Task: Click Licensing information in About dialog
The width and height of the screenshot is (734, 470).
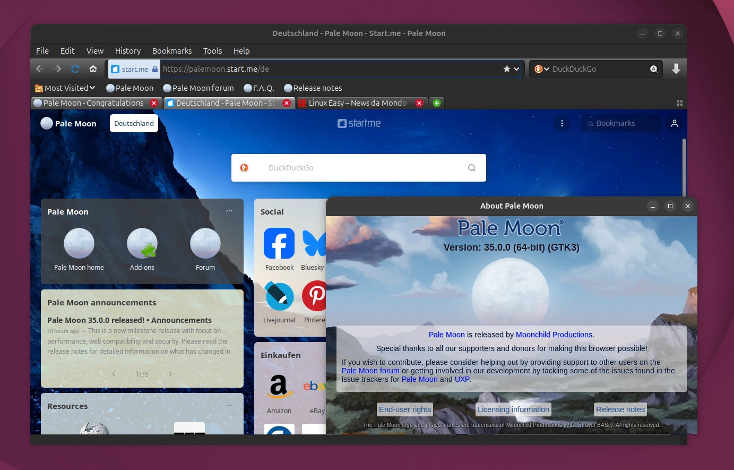Action: 513,409
